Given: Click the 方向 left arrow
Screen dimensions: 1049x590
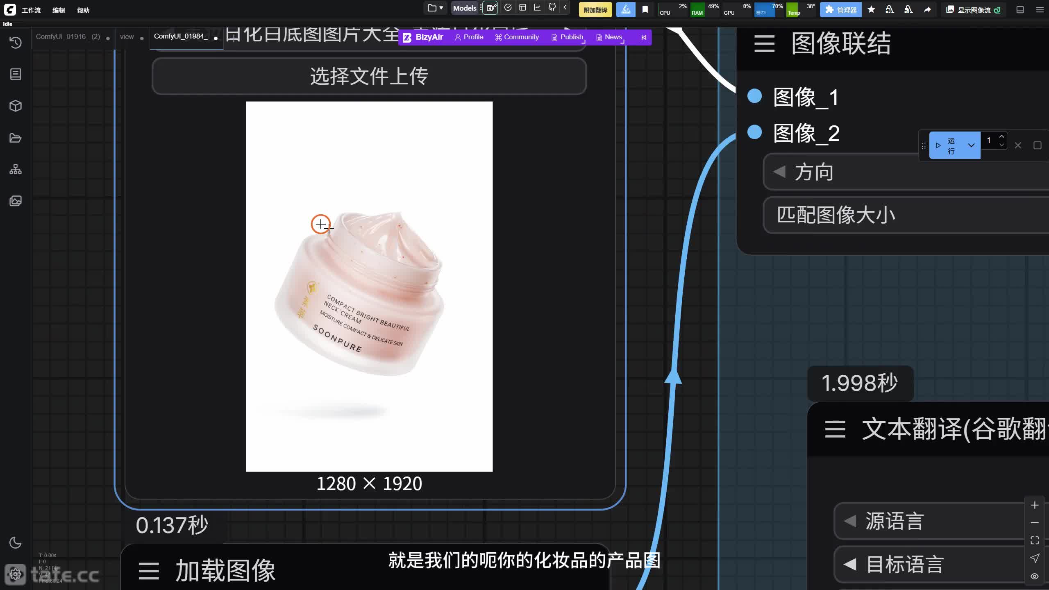Looking at the screenshot, I should (x=779, y=171).
